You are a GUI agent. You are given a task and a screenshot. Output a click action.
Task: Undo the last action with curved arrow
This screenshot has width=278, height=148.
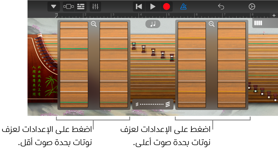pos(221,7)
